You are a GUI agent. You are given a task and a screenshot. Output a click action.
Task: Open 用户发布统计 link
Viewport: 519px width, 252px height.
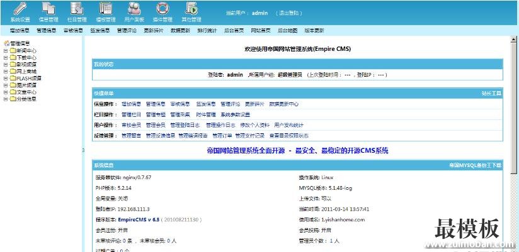click(x=288, y=125)
